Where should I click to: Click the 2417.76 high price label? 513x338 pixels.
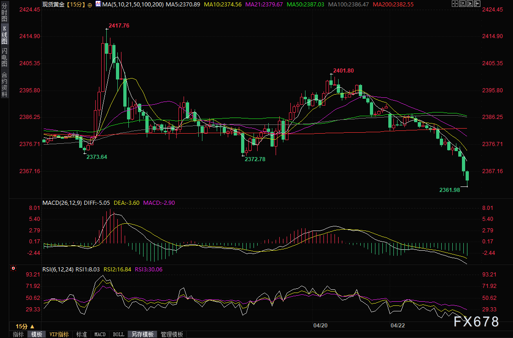point(119,25)
